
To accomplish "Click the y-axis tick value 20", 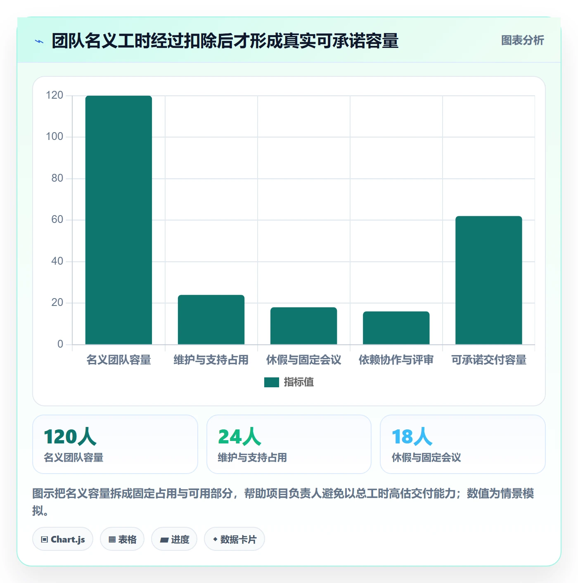I will click(x=57, y=303).
